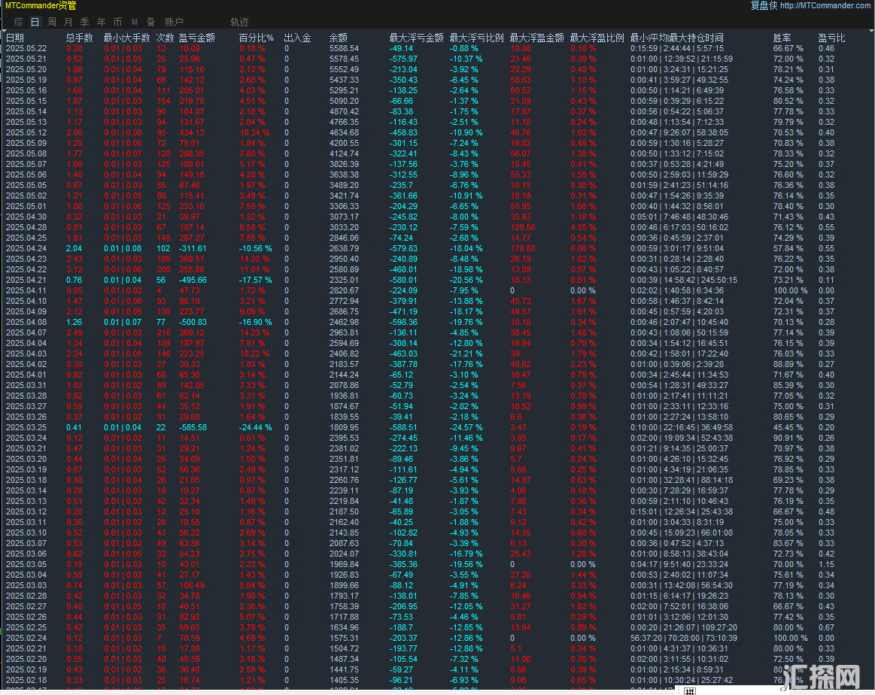Open the 币 currency tab
Screen dimensions: 875x695
(118, 22)
